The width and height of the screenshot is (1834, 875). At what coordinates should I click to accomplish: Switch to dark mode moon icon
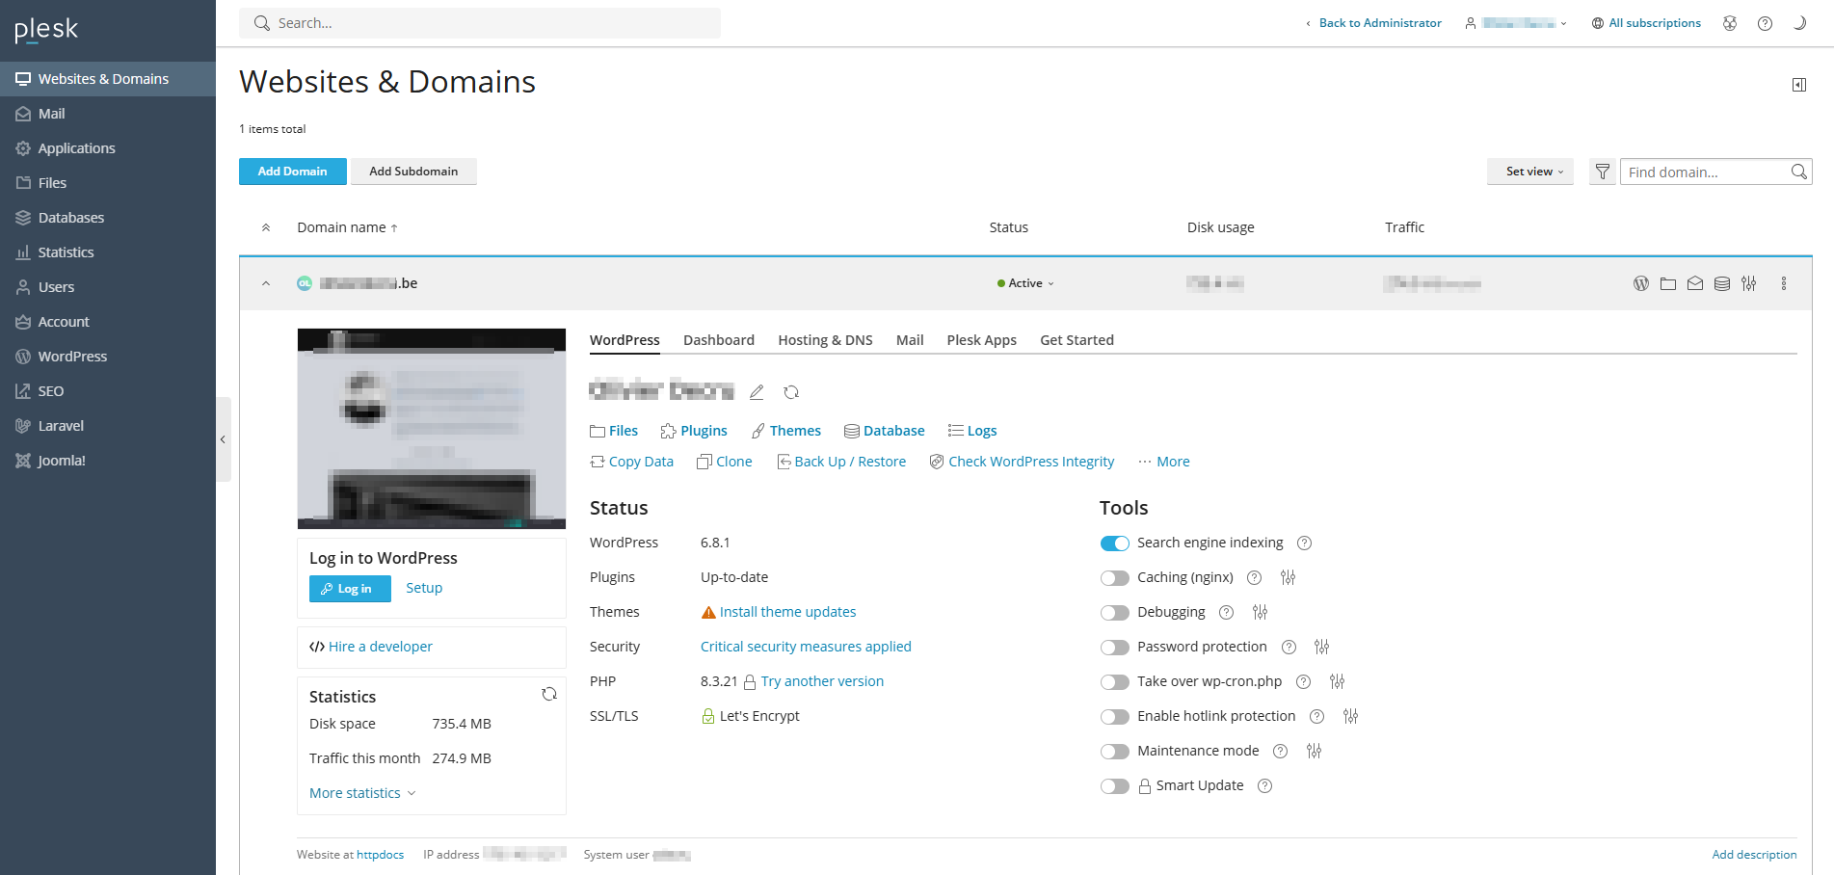click(x=1798, y=23)
